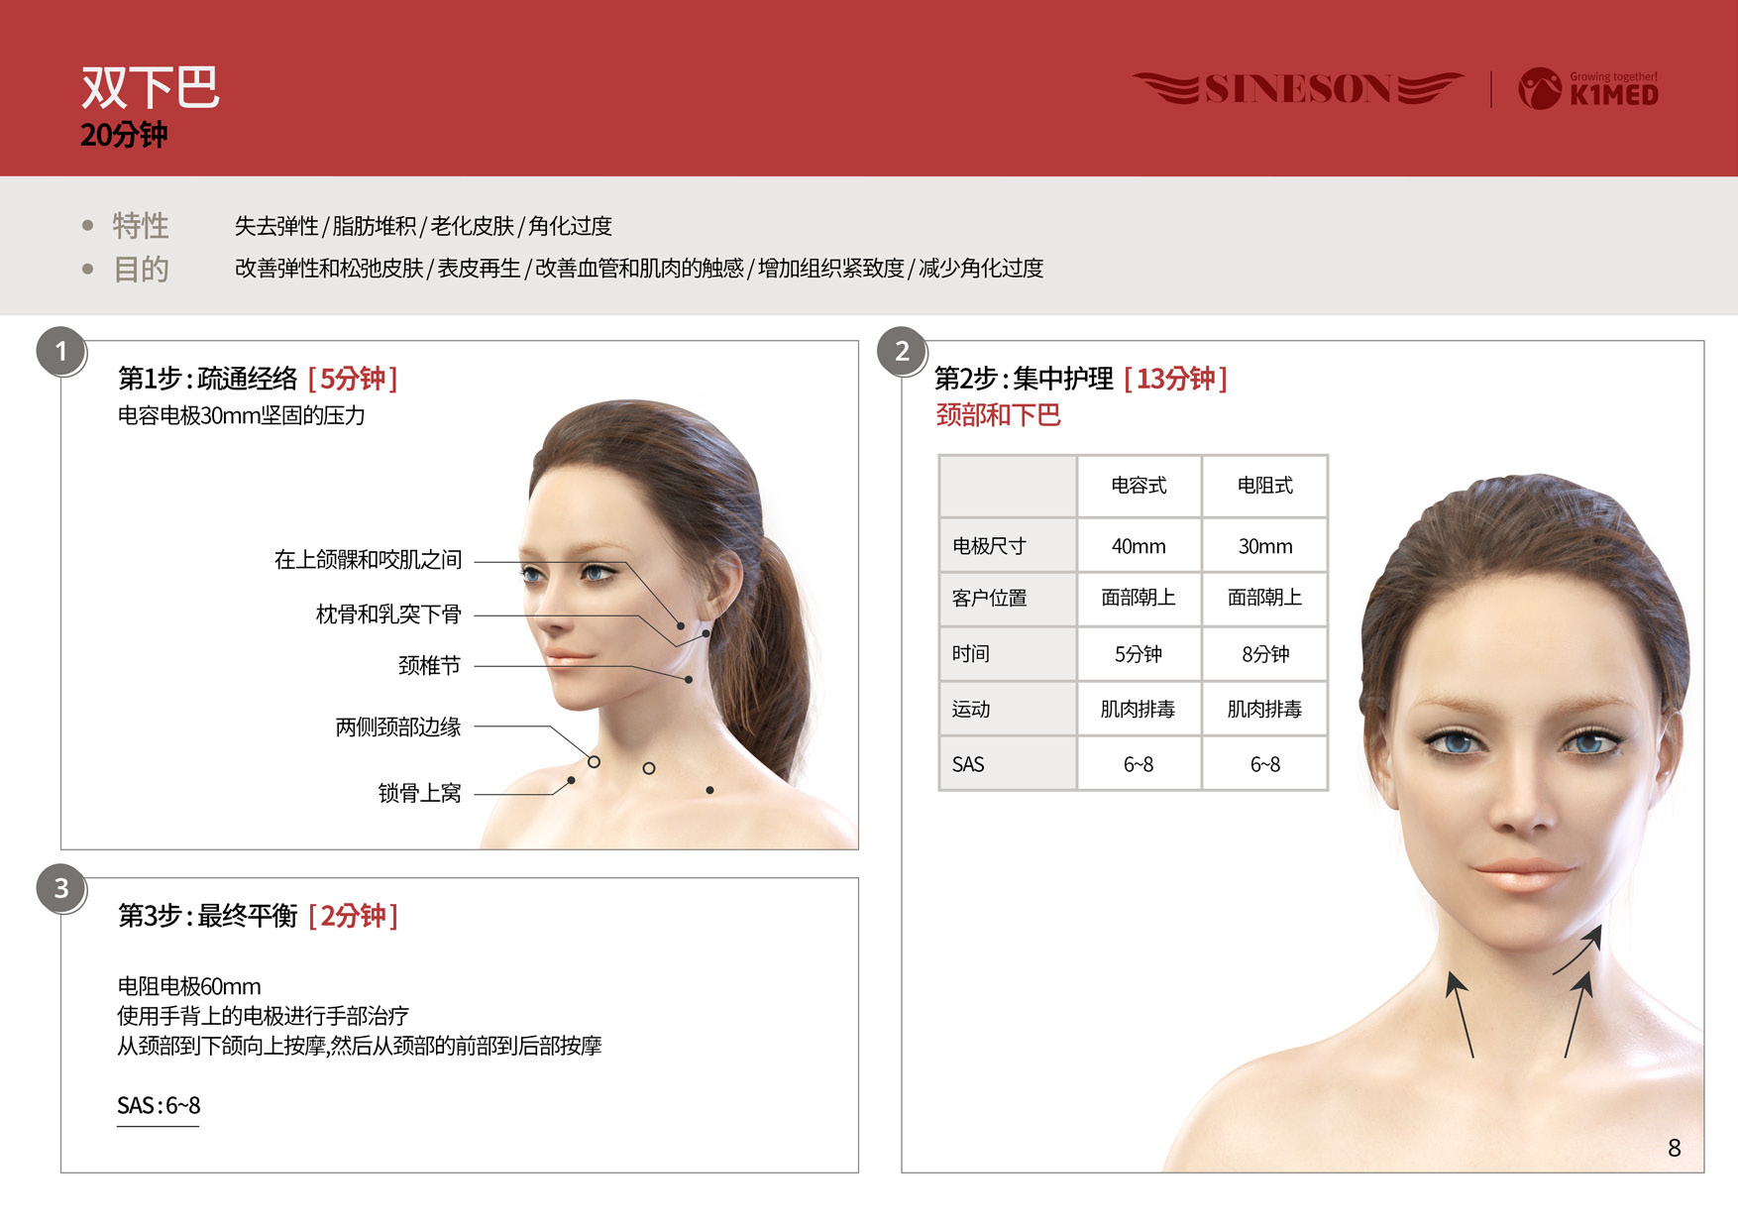Click the 电容式 column header
The width and height of the screenshot is (1738, 1230).
pyautogui.click(x=1139, y=486)
